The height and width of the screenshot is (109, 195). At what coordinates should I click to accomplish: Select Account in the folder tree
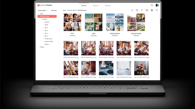coord(45,19)
